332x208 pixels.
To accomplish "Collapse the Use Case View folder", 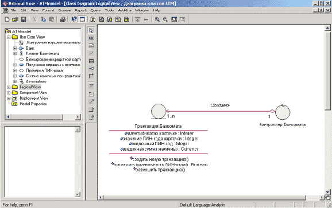I will pos(9,37).
